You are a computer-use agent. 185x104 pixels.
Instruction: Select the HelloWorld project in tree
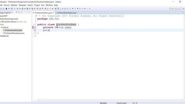point(4,36)
